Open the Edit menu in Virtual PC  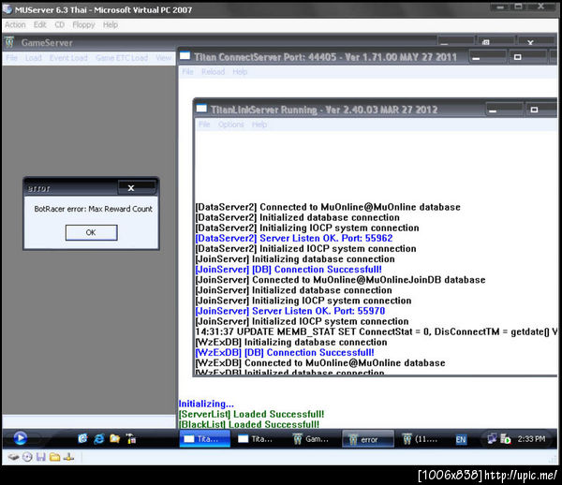39,24
